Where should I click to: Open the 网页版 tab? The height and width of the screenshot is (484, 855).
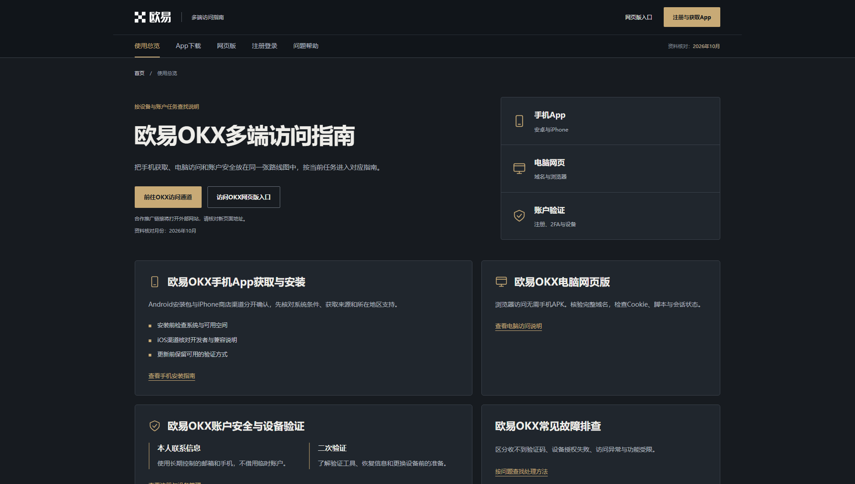(x=226, y=46)
